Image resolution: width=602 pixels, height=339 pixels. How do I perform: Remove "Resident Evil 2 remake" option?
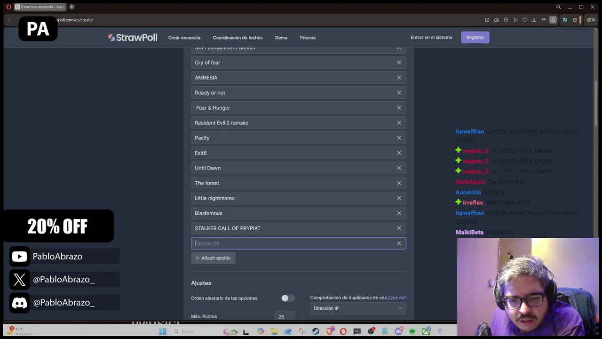pyautogui.click(x=399, y=123)
